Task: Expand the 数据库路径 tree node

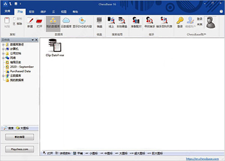Action: tap(3, 45)
